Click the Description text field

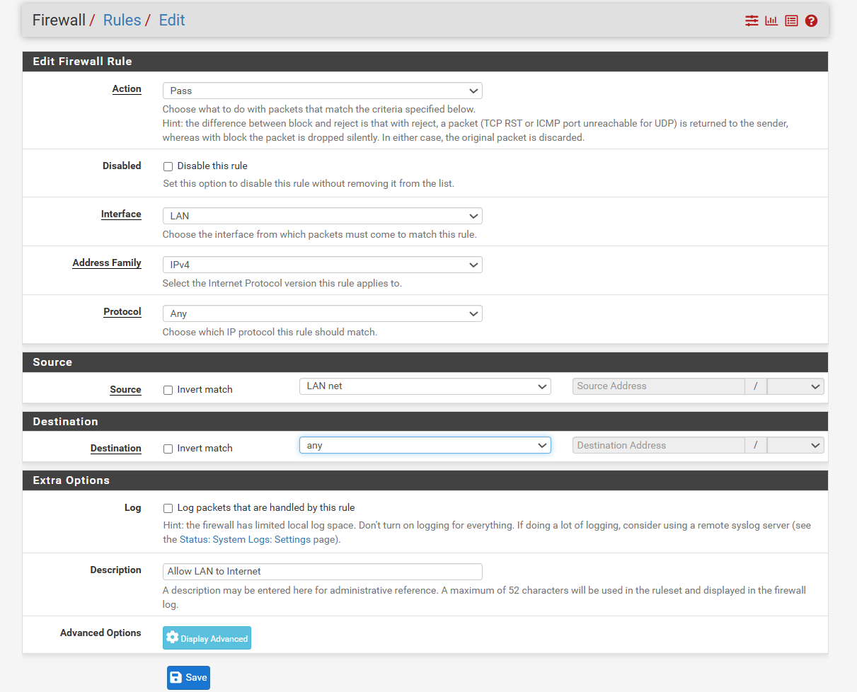[x=322, y=572]
